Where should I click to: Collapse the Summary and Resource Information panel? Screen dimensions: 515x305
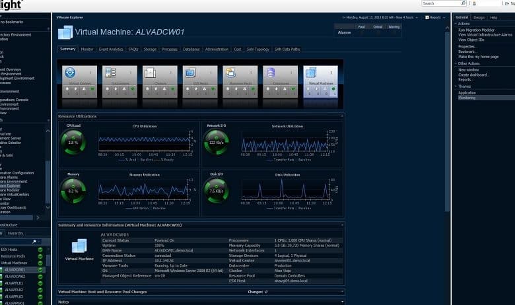(x=342, y=225)
